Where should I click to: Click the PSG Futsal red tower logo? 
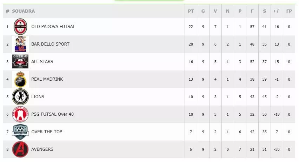click(20, 114)
